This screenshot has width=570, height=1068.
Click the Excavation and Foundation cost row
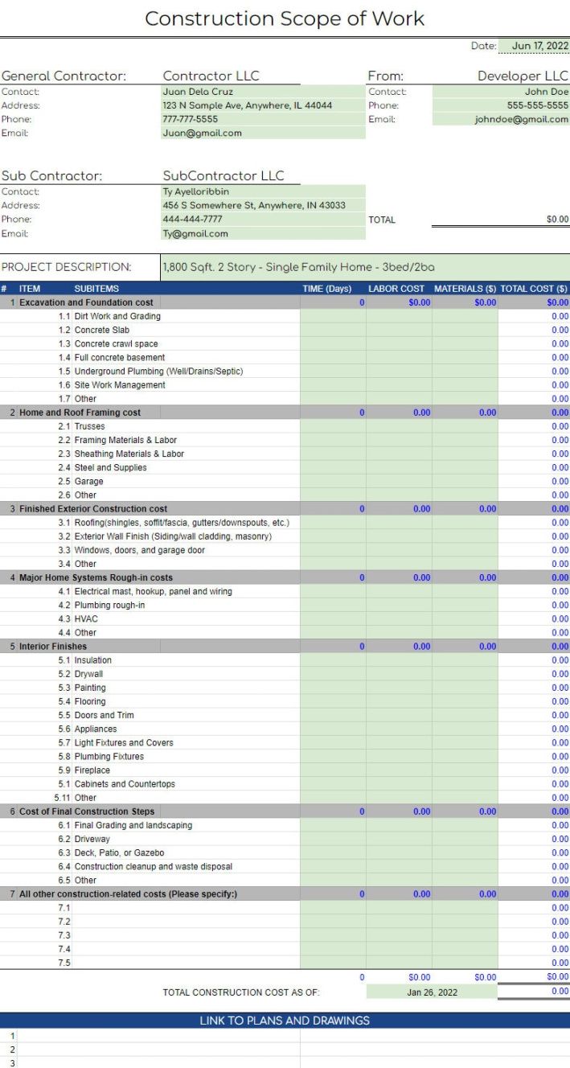tap(85, 303)
